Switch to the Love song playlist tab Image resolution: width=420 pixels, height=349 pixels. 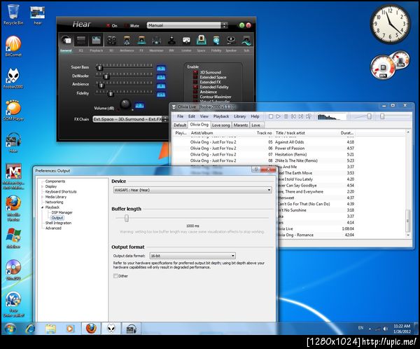pos(220,125)
